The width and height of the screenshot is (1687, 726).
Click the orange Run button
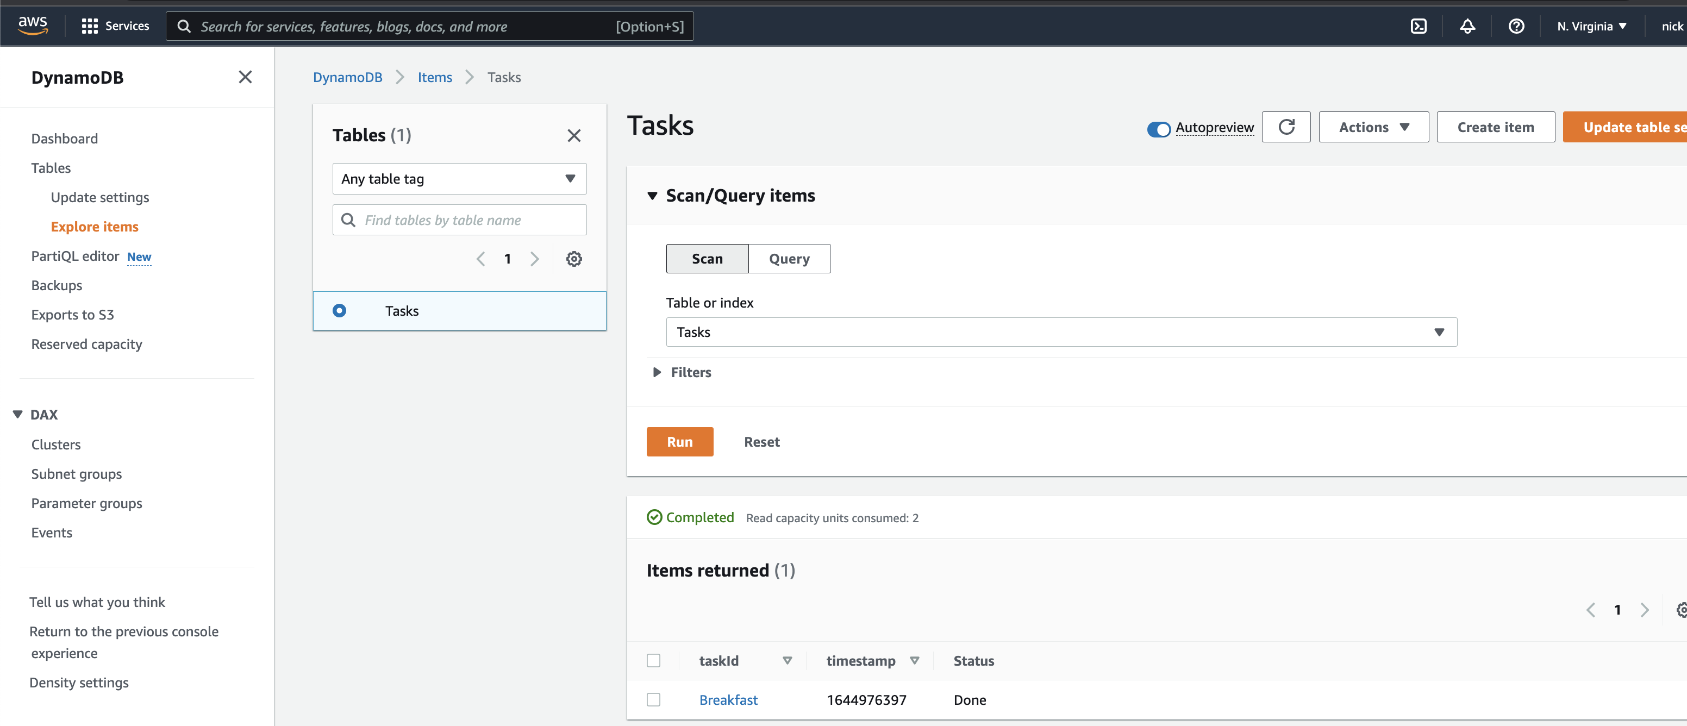[679, 442]
